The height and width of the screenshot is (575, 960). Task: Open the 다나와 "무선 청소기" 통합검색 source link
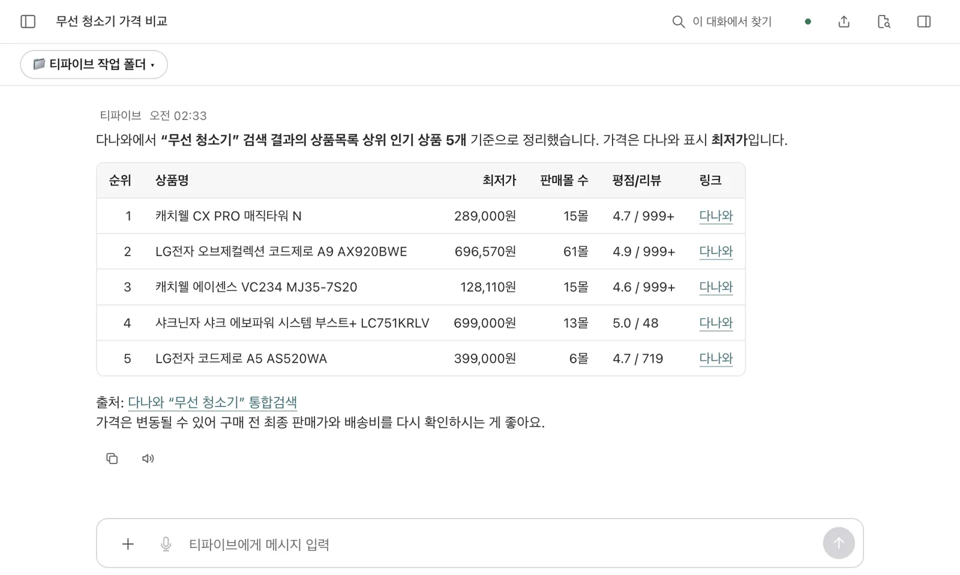pos(212,402)
